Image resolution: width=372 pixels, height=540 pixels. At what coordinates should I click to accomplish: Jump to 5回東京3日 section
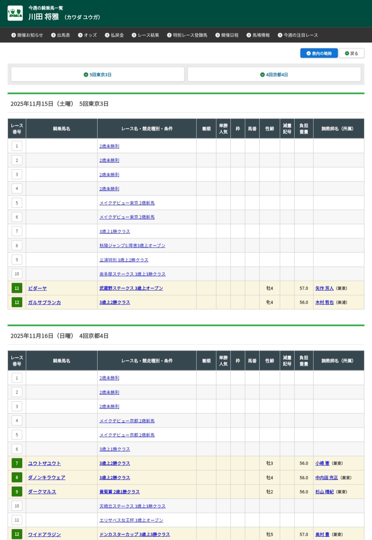98,75
